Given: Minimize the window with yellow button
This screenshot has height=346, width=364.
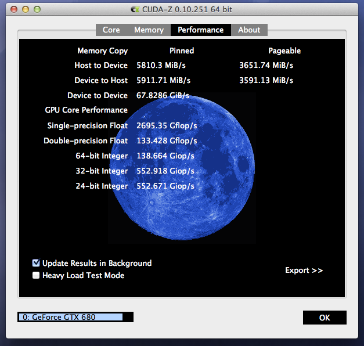Looking at the screenshot, I should (26, 9).
